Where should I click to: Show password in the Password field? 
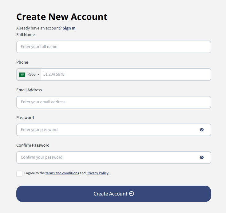coord(202,130)
